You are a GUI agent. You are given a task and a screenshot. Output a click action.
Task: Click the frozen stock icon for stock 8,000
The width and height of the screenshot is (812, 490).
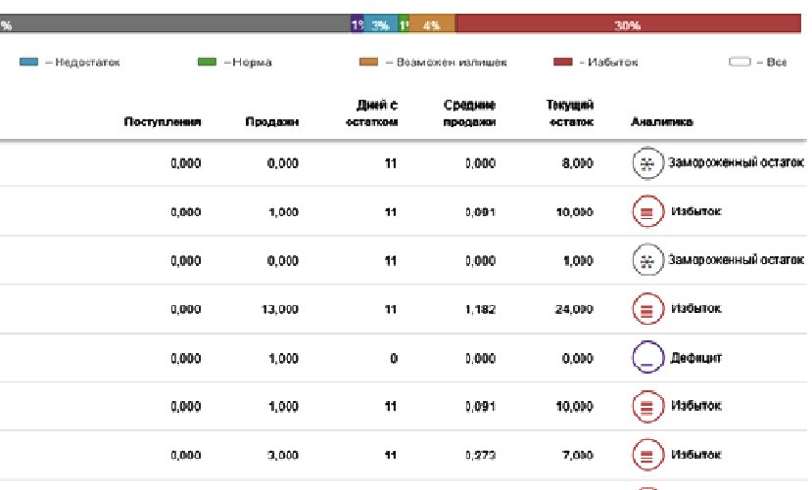(645, 164)
